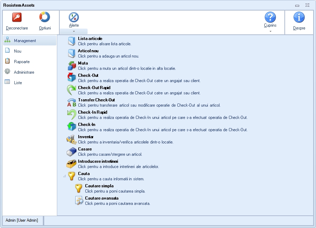This screenshot has height=228, width=316.
Task: Select Management in the sidebar
Action: (x=25, y=41)
